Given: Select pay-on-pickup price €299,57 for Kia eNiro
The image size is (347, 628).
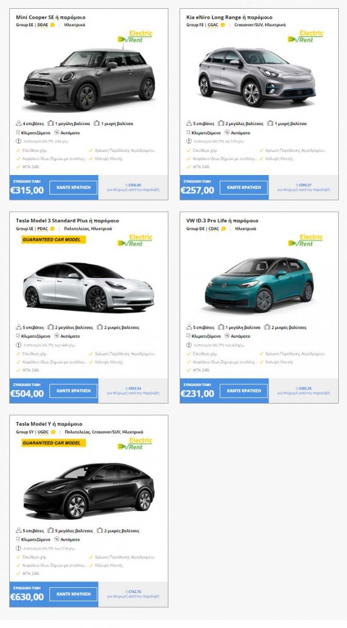Looking at the screenshot, I should tap(303, 187).
